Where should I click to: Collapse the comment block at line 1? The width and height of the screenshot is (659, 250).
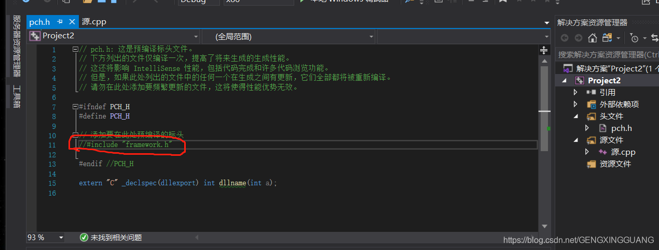pyautogui.click(x=76, y=49)
